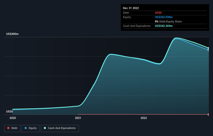Click the US$0 y-axis label

(10, 111)
